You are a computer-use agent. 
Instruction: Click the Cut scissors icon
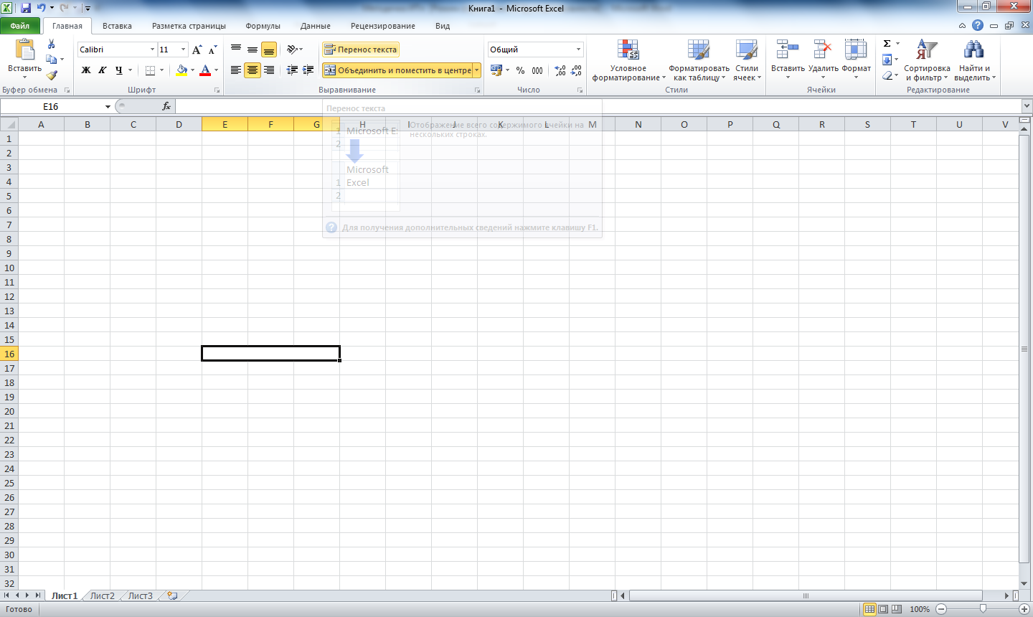click(52, 44)
